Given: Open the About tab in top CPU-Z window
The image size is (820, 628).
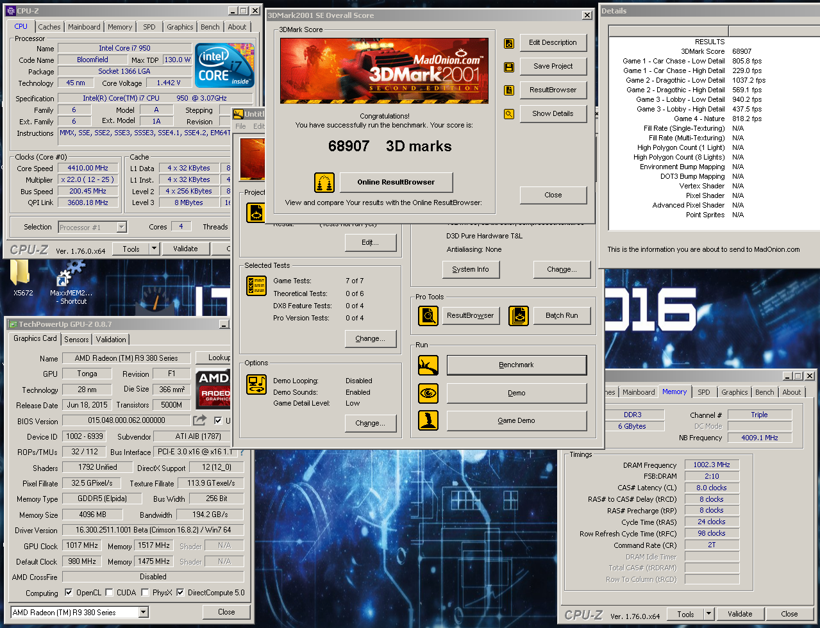Looking at the screenshot, I should click(x=237, y=27).
